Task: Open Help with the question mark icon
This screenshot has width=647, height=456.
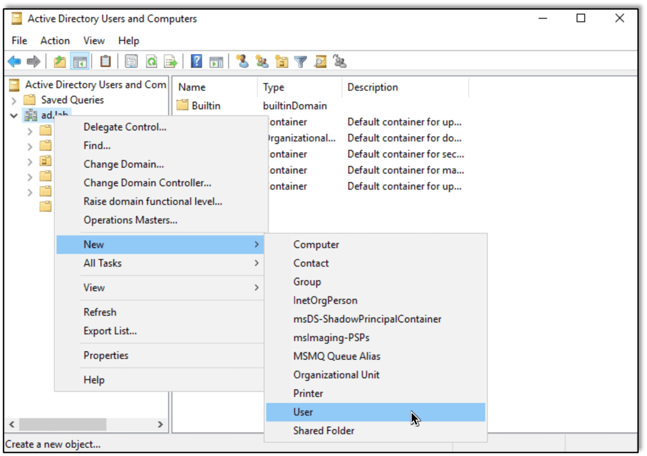Action: pyautogui.click(x=196, y=61)
